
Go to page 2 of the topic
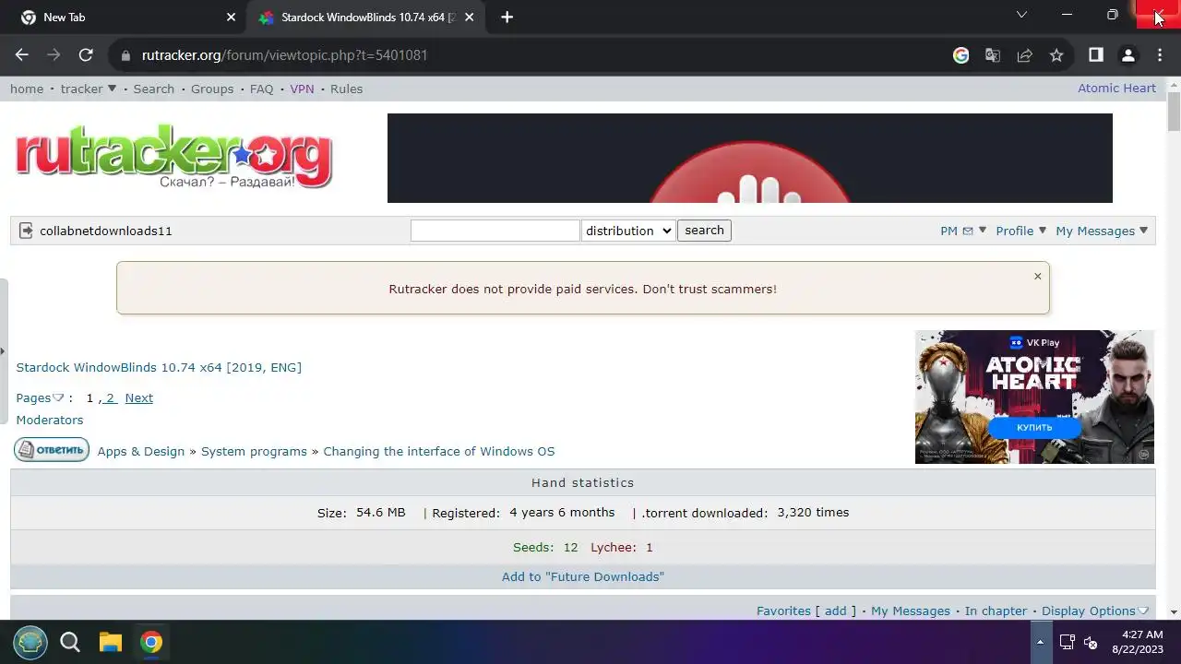pos(110,397)
